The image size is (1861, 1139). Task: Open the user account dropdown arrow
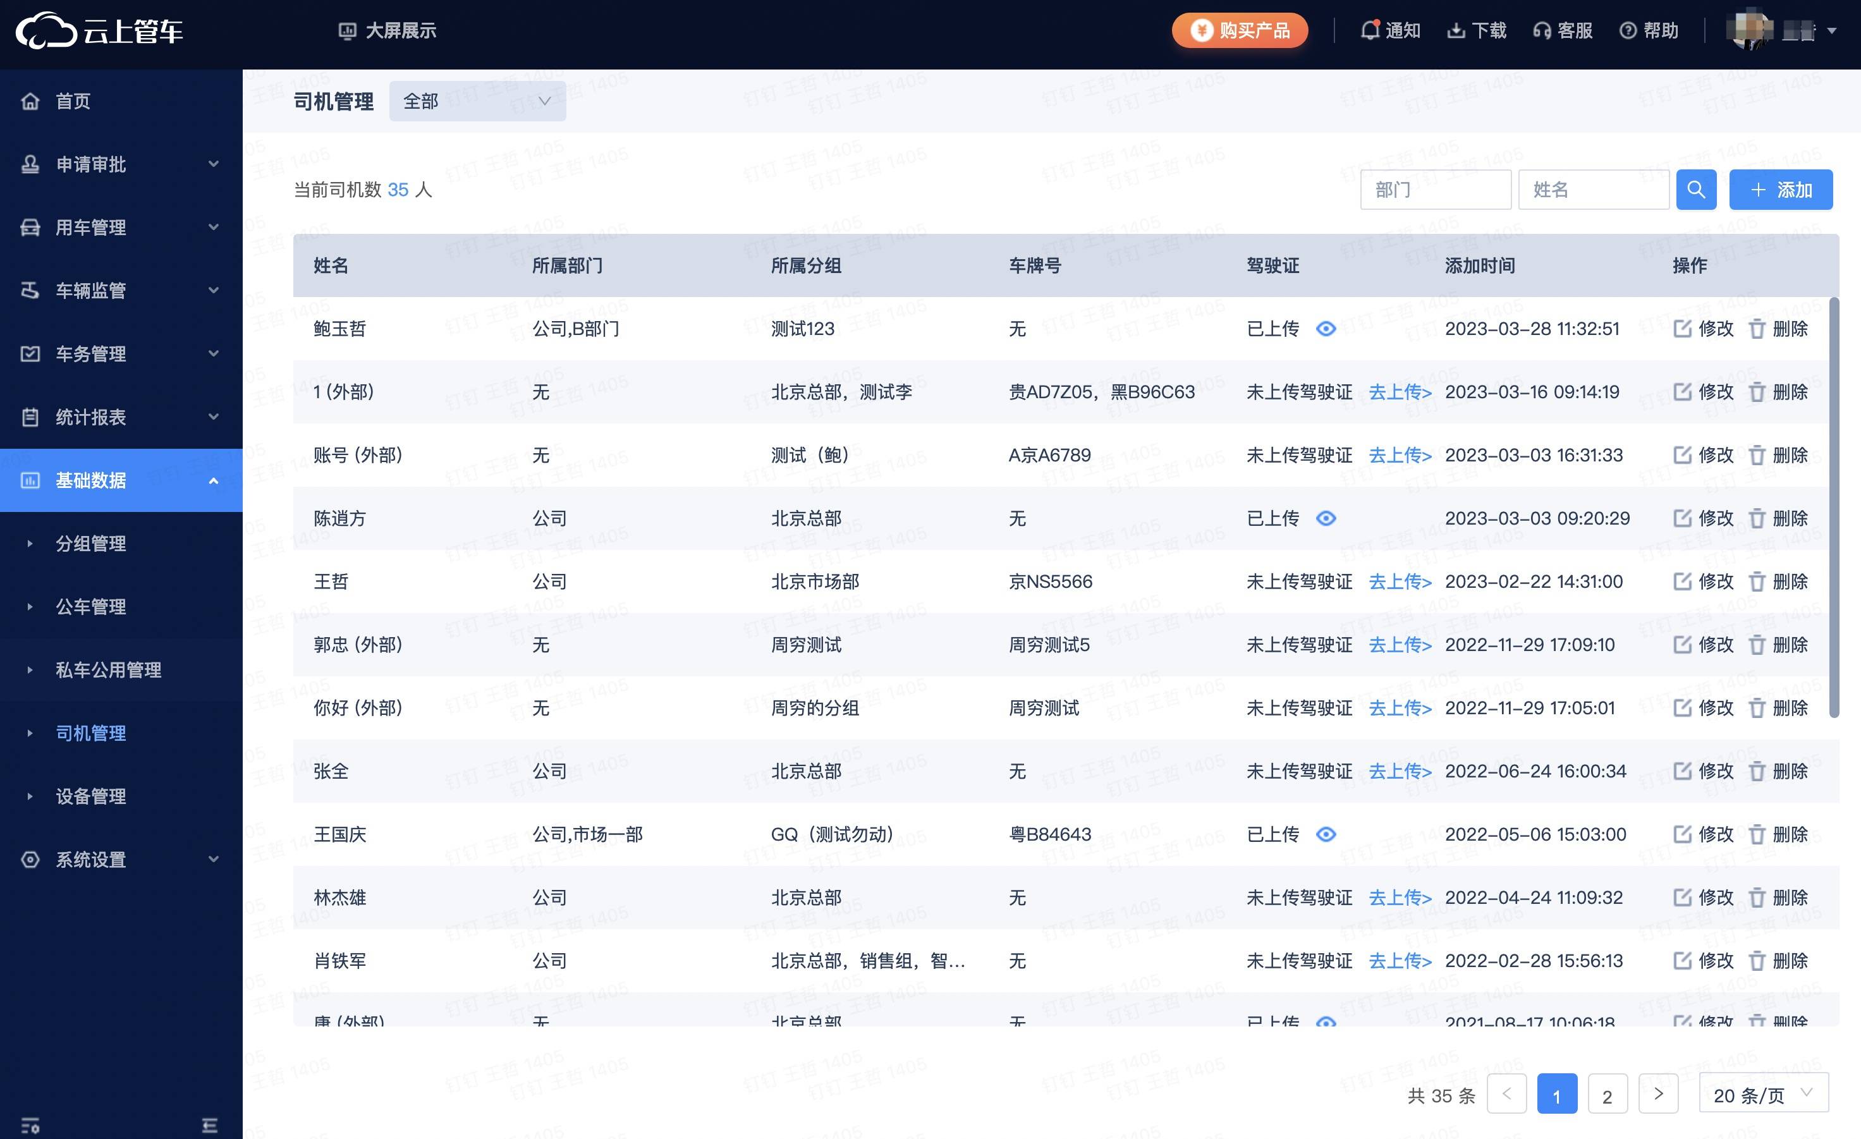click(1831, 31)
